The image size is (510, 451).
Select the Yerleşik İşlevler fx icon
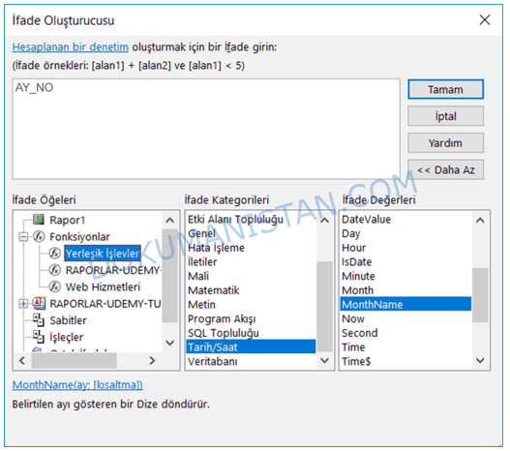tap(55, 253)
